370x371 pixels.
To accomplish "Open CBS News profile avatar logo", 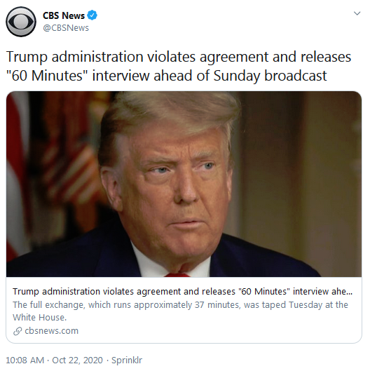I will click(x=21, y=22).
